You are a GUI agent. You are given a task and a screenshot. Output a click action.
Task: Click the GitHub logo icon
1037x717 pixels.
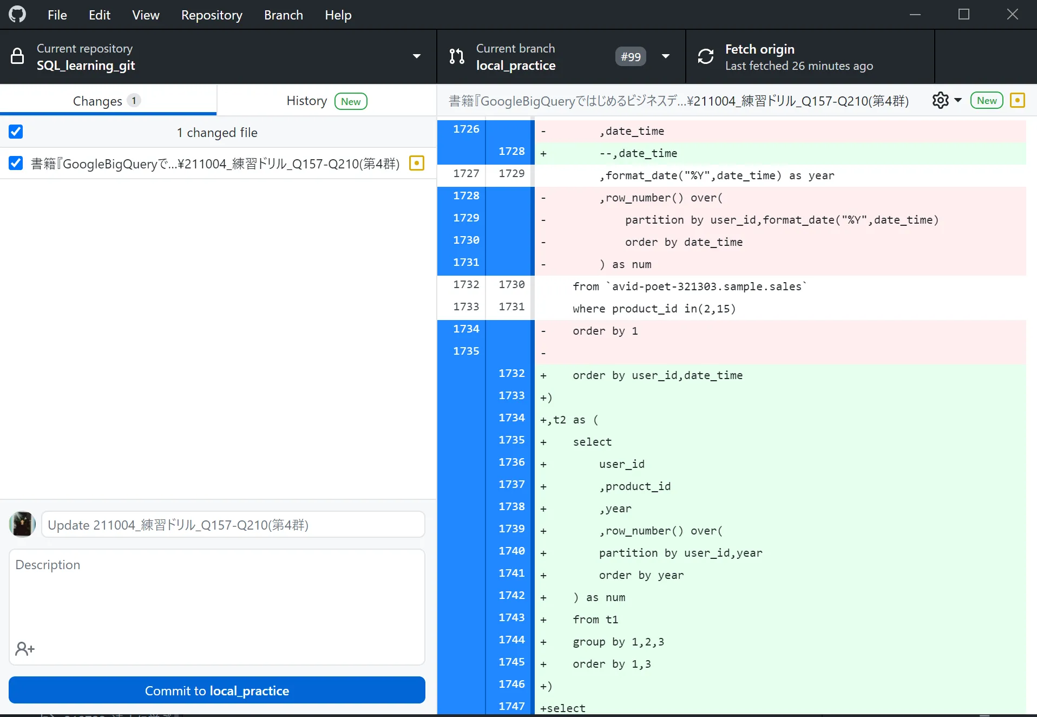(17, 15)
